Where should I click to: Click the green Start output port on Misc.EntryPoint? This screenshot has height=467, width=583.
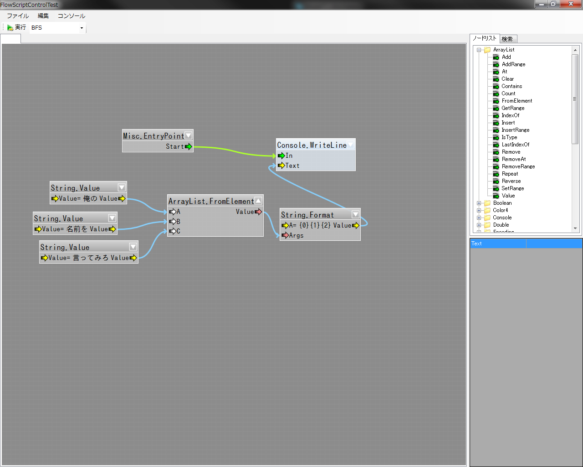click(188, 146)
